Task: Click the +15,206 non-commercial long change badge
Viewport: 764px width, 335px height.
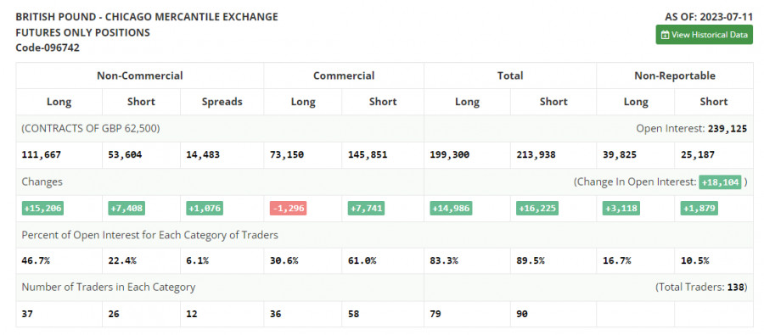Action: click(43, 209)
